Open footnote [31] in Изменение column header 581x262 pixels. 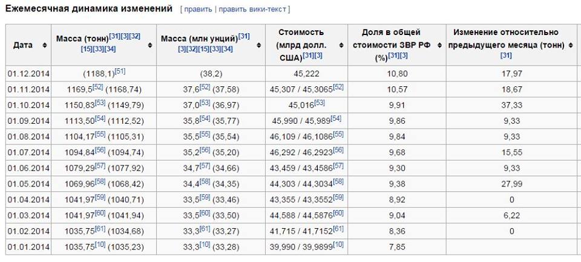(506, 56)
